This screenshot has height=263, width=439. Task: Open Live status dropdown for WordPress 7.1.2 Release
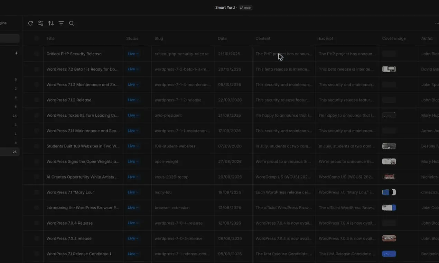[x=133, y=100]
